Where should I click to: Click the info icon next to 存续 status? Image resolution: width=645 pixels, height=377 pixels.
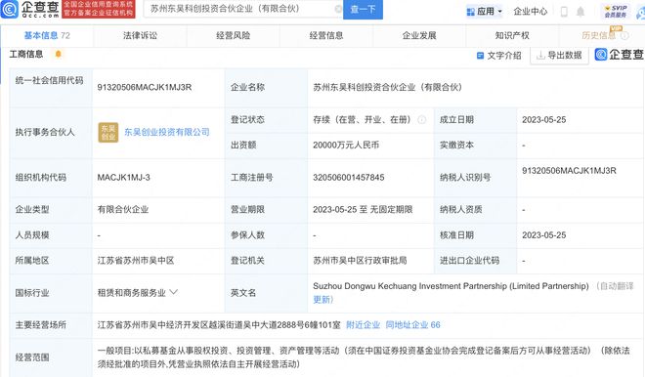pos(421,119)
